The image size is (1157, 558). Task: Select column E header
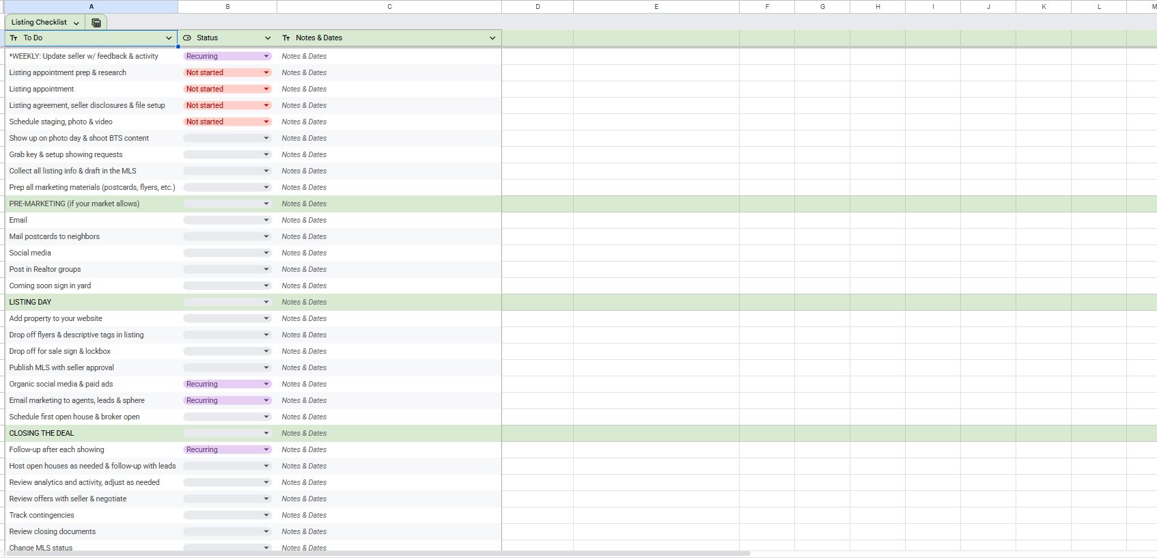(x=656, y=6)
